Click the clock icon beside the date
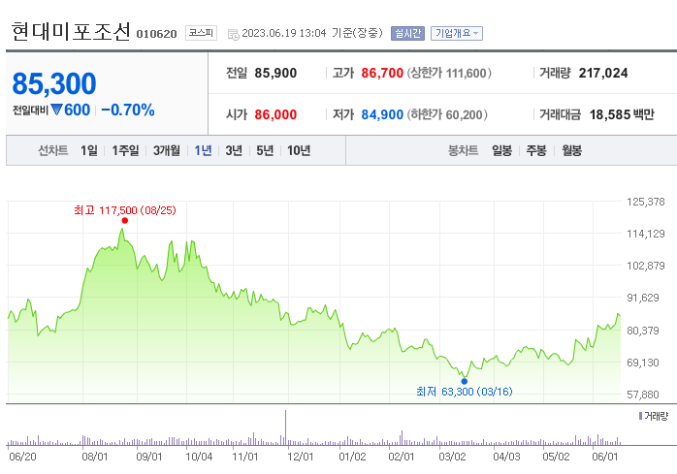677x474 pixels. click(x=233, y=34)
